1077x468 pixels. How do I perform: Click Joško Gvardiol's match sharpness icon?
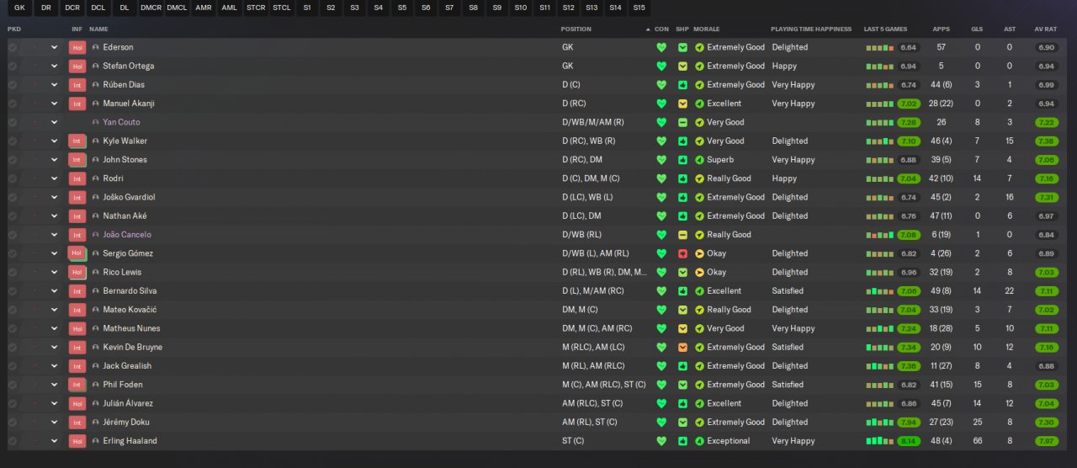683,198
